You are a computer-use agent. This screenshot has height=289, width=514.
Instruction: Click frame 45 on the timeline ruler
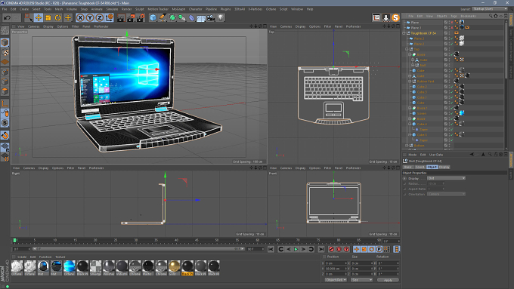(197, 241)
